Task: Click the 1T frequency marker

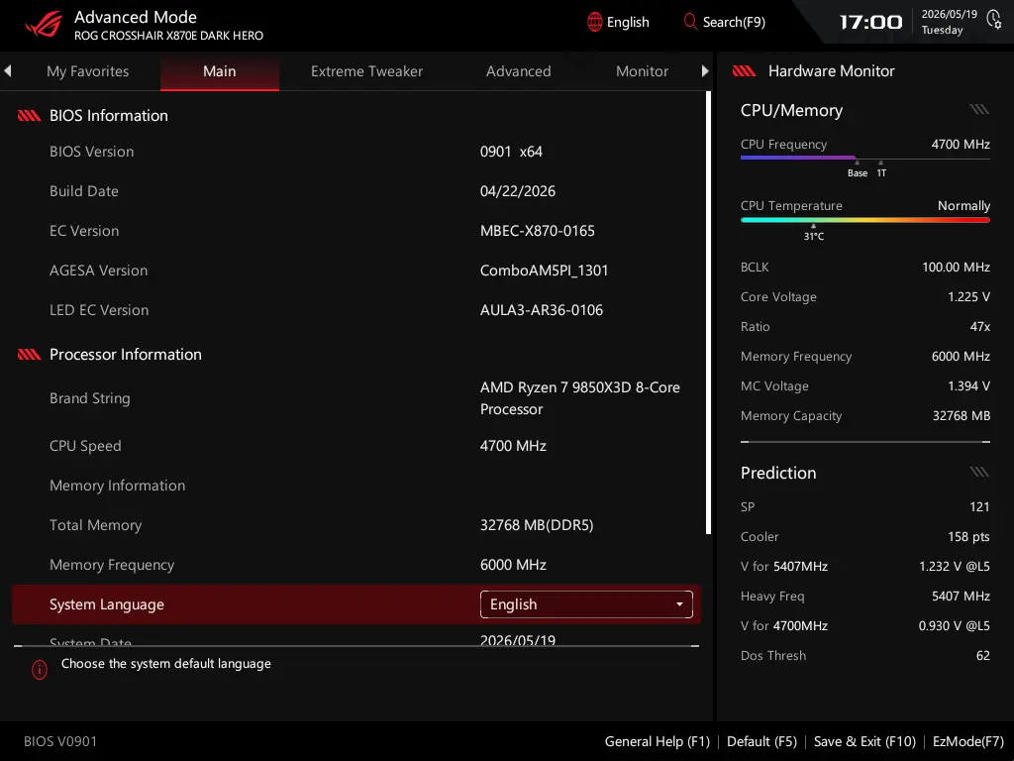Action: point(881,170)
